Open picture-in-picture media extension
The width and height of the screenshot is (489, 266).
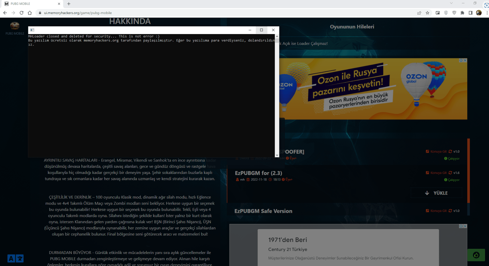pyautogui.click(x=438, y=13)
